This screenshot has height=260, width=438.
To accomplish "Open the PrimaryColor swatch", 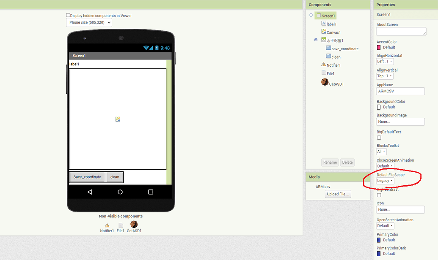I will pyautogui.click(x=378, y=240).
